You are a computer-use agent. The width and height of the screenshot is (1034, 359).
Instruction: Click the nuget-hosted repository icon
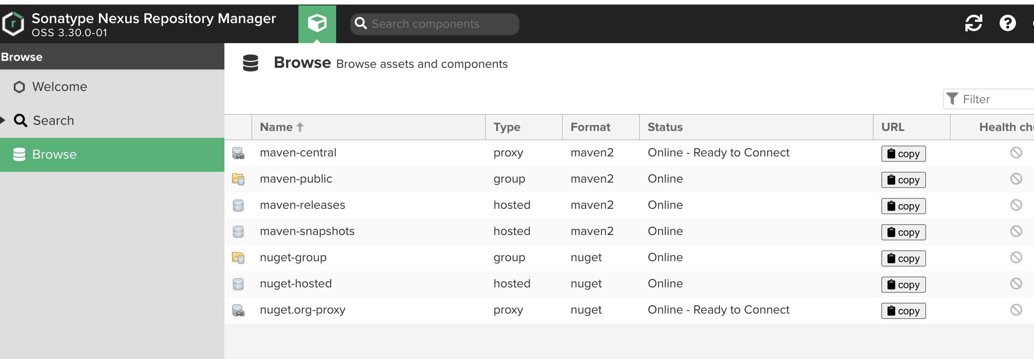(x=238, y=284)
